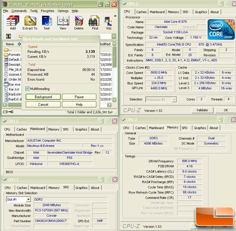Switch to Graphics tab in Mainboard CPU-Z window

pyautogui.click(x=81, y=129)
